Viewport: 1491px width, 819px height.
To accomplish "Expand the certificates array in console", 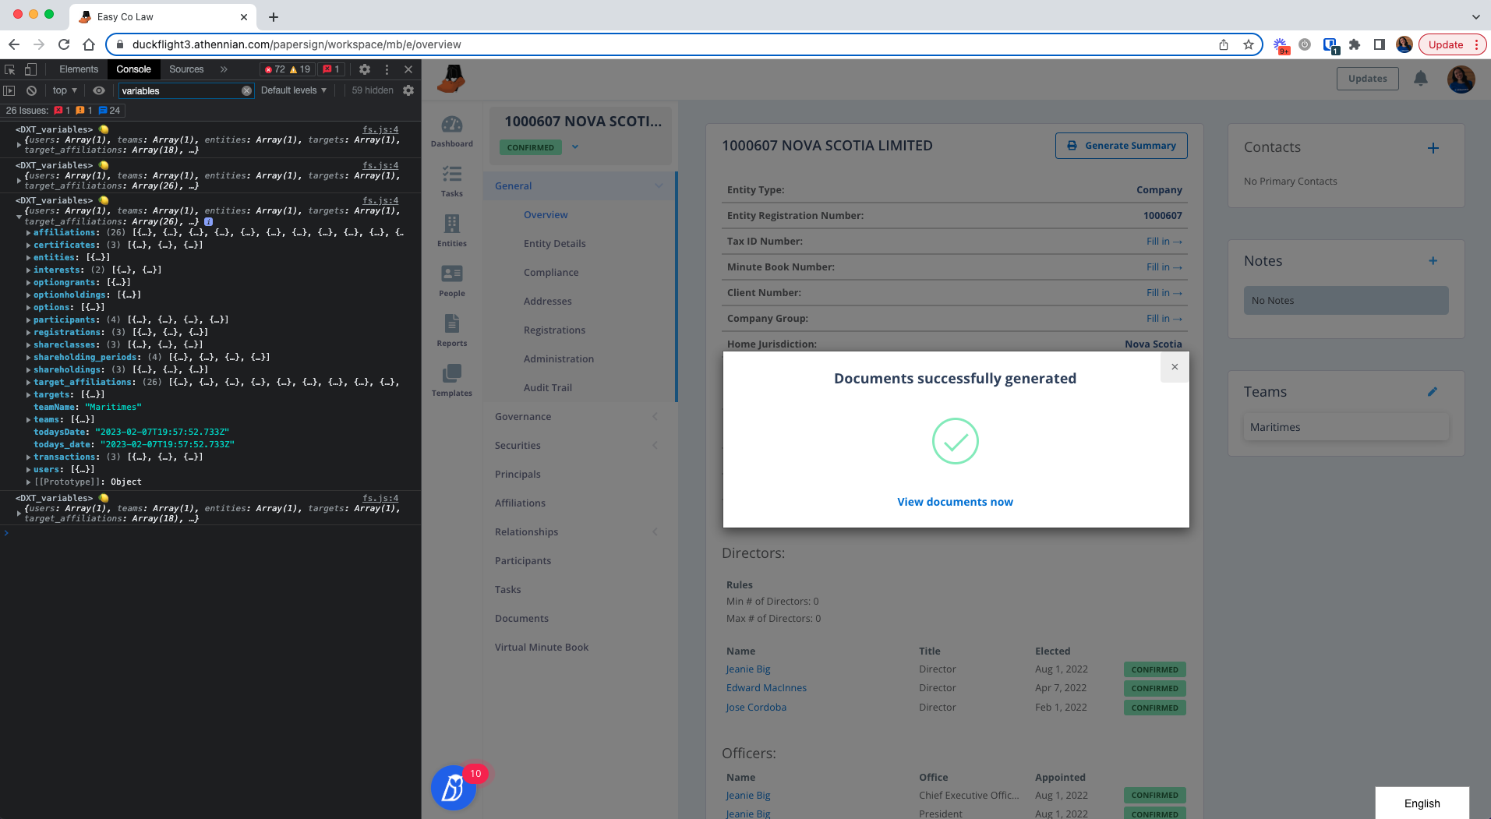I will coord(28,245).
